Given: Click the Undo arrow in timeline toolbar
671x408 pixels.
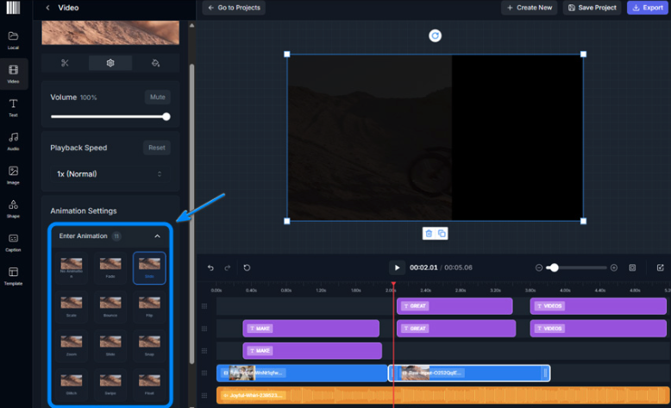Looking at the screenshot, I should [210, 267].
